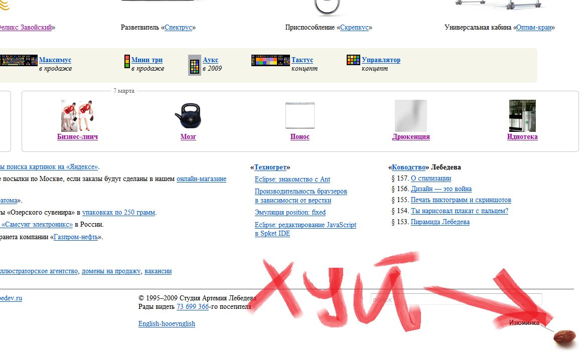Image resolution: width=582 pixels, height=355 pixels.
Task: Click the Тактус keyboard icon
Action: pyautogui.click(x=270, y=61)
